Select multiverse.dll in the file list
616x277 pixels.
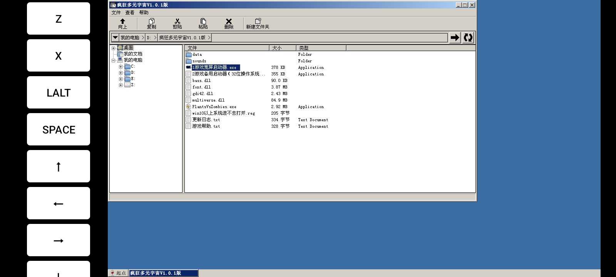pyautogui.click(x=208, y=100)
